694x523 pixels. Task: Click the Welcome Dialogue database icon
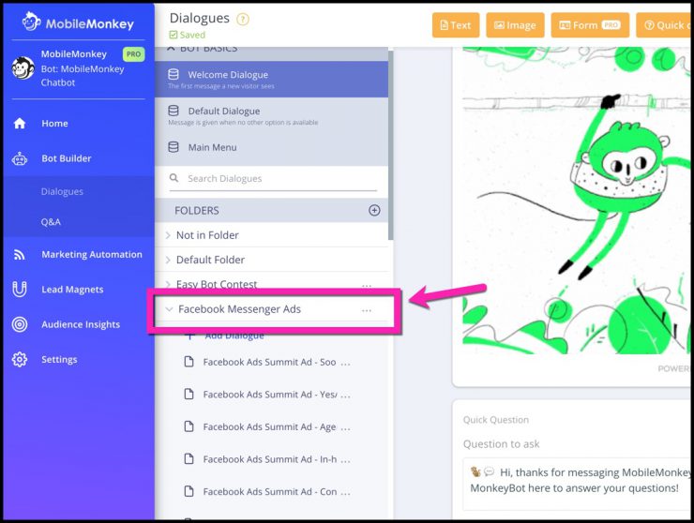pos(173,74)
